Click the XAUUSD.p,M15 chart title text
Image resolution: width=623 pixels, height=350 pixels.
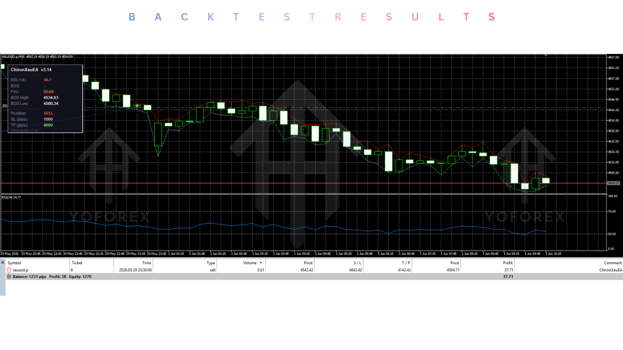pos(14,56)
